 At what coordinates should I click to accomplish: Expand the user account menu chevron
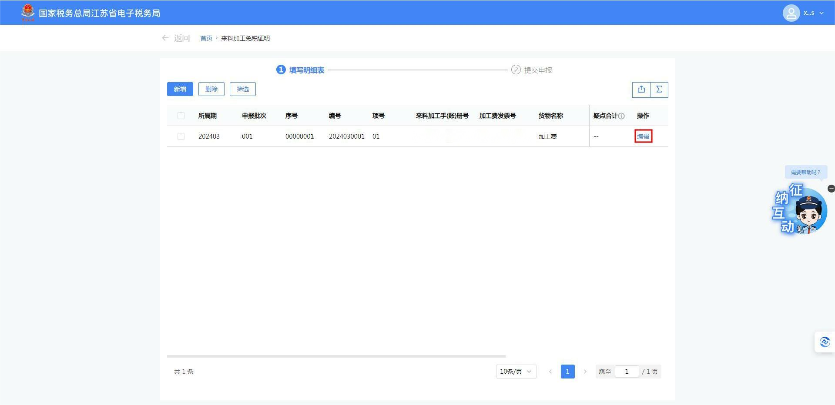822,13
